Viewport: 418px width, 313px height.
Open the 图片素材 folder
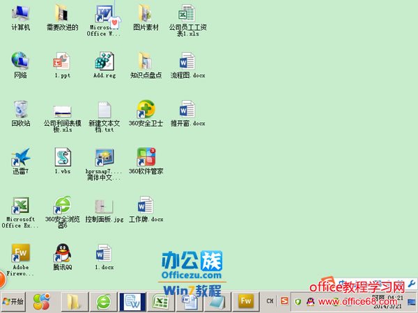tap(146, 18)
